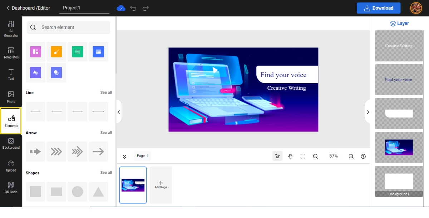Collapse the left elements panel

coord(119,112)
